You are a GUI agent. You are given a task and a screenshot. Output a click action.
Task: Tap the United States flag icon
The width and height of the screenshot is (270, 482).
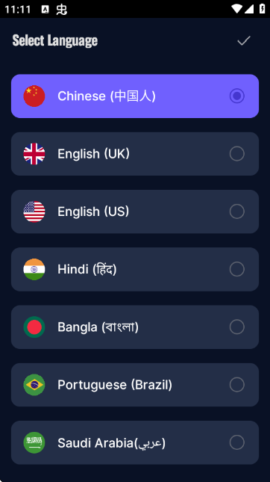tap(34, 211)
